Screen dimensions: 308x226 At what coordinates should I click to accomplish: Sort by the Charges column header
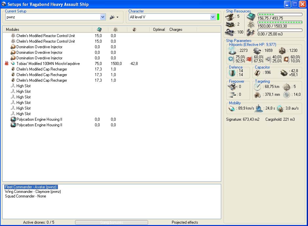(x=176, y=30)
